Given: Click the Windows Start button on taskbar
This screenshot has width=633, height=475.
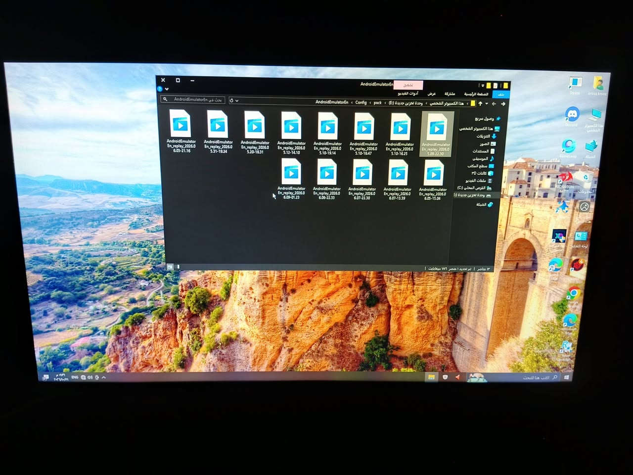Looking at the screenshot, I should coord(566,378).
